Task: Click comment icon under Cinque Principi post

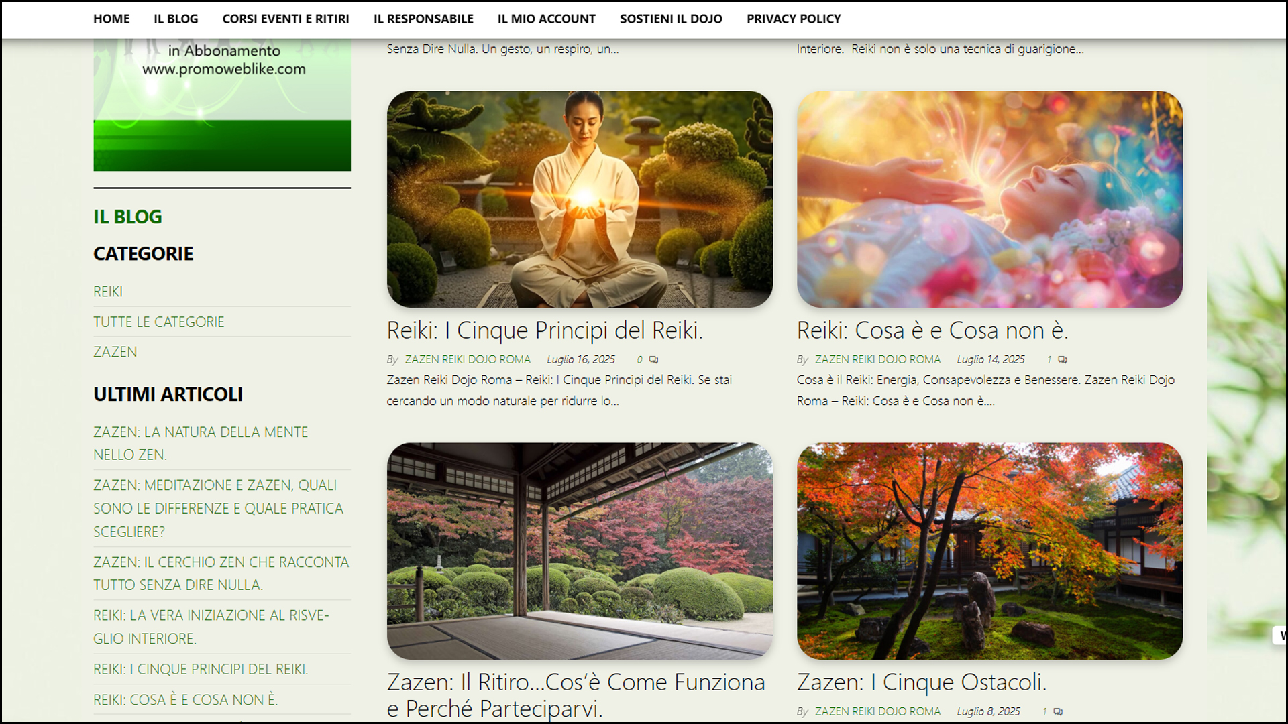Action: tap(653, 360)
